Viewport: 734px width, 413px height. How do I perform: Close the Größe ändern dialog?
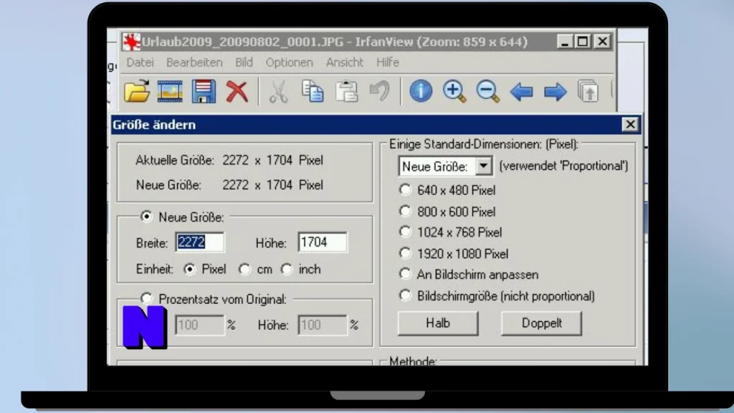point(630,125)
